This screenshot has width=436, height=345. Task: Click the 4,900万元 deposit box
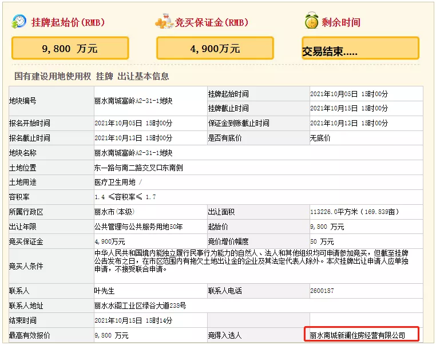[x=215, y=48]
